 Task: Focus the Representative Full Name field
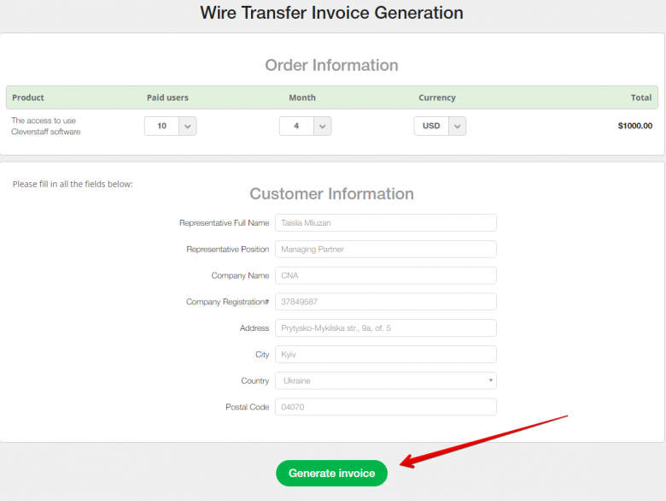(385, 223)
